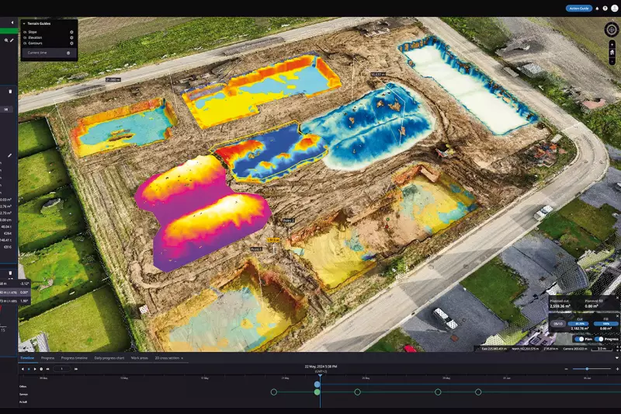621x414 pixels.
Task: Click the 1.913 m orange measurement label
Action: tap(273, 240)
